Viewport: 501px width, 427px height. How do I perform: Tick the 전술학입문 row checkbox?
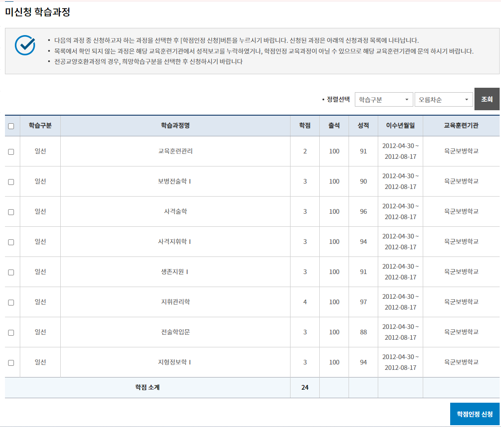[11, 333]
